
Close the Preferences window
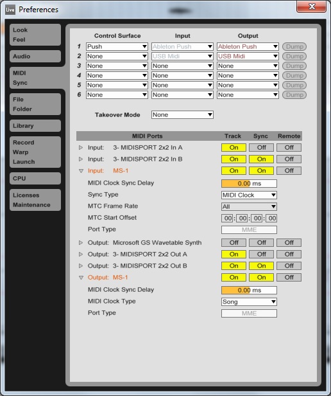point(312,6)
